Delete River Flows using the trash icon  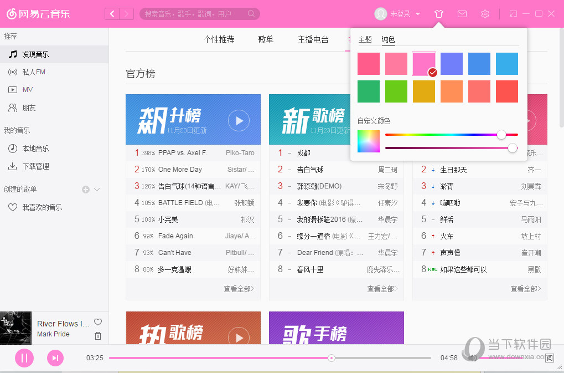pyautogui.click(x=97, y=335)
